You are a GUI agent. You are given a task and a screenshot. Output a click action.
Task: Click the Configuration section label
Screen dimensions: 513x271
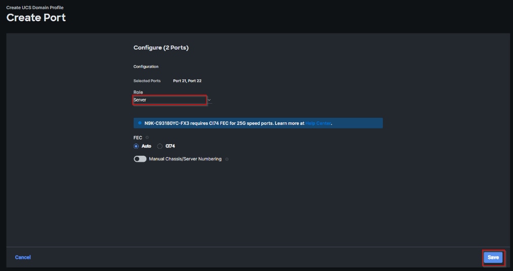click(x=146, y=67)
